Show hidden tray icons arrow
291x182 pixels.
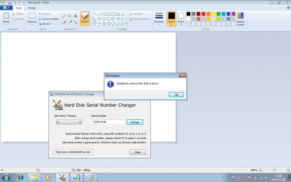[244, 178]
